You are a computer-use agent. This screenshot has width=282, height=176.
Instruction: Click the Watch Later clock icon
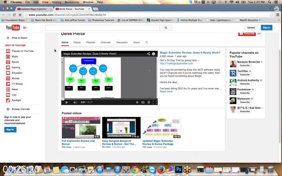point(137,103)
